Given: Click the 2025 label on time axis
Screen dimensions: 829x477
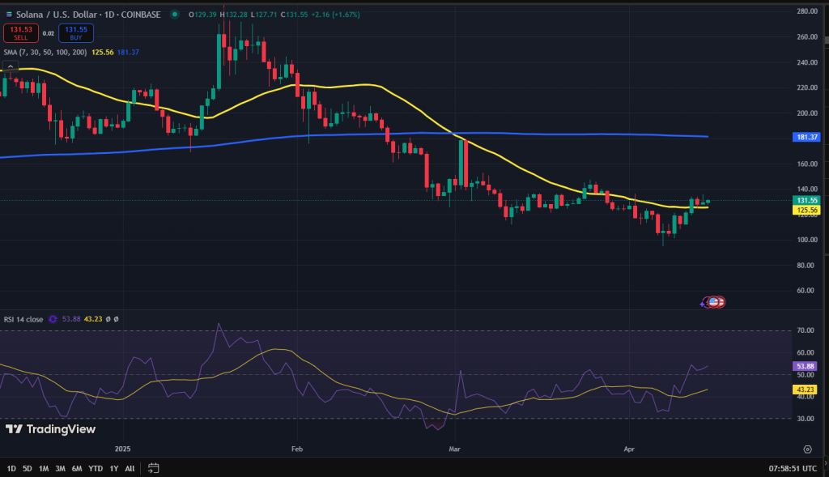Looking at the screenshot, I should (123, 449).
